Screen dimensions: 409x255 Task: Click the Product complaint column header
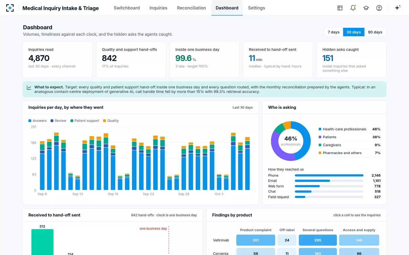coord(256,230)
